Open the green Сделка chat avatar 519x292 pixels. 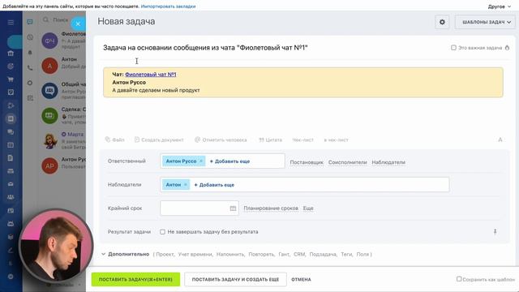tap(49, 116)
